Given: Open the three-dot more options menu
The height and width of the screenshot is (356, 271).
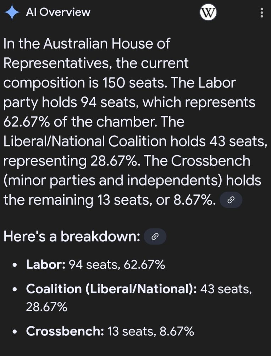Looking at the screenshot, I should pos(262,13).
